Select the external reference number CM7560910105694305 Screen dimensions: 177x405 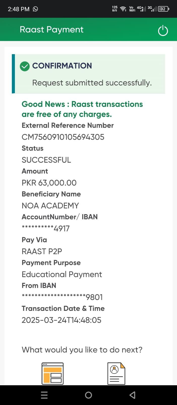click(63, 137)
